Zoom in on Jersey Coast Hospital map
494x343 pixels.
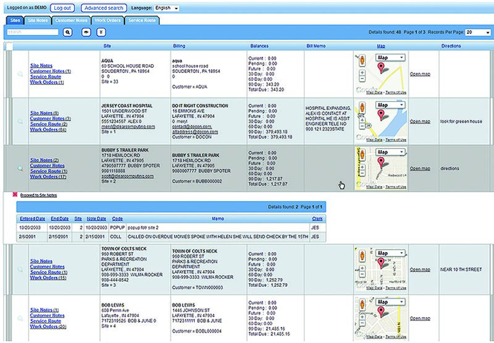tap(362, 121)
